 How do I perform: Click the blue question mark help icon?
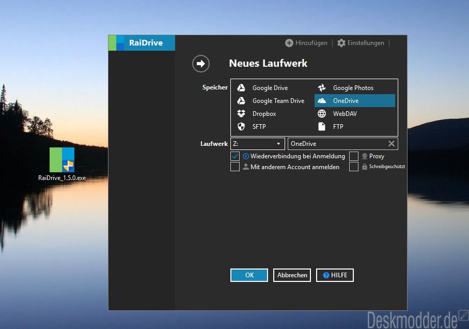coord(326,275)
